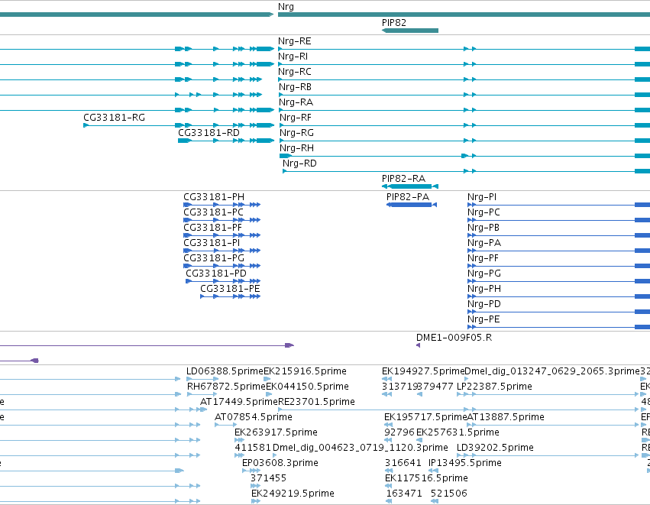Screen dimensions: 650x505
Task: Click the EK195717.5prime EST label
Action: click(x=425, y=417)
